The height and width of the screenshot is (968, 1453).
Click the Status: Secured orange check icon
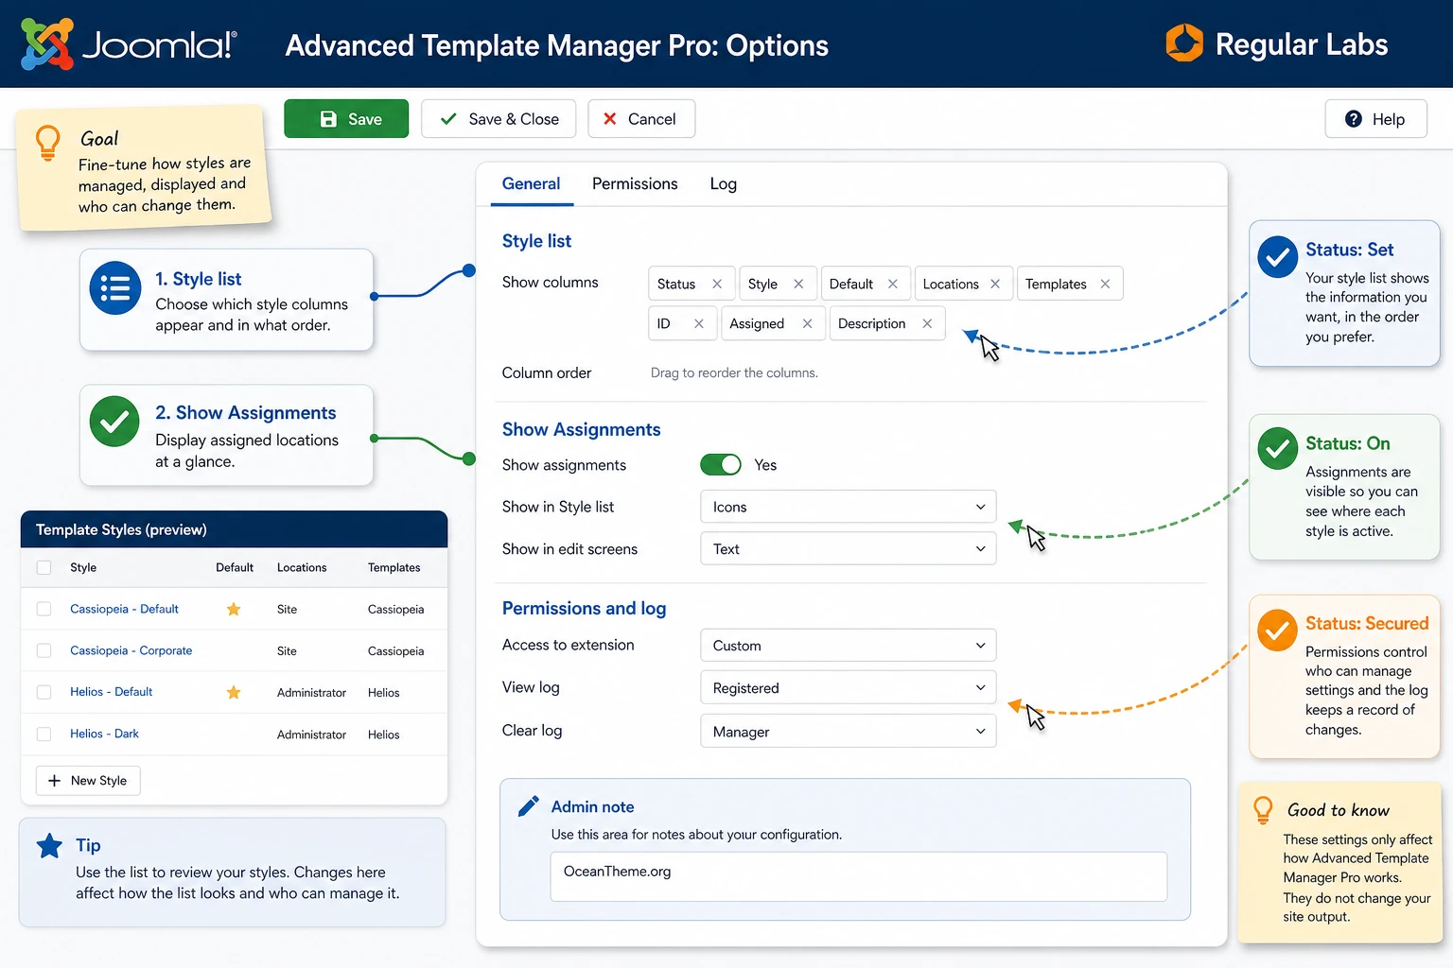coord(1277,630)
